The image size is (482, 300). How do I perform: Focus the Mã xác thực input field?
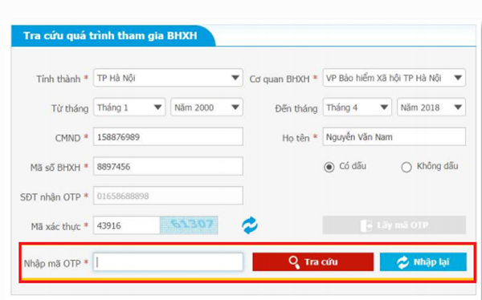(x=127, y=225)
